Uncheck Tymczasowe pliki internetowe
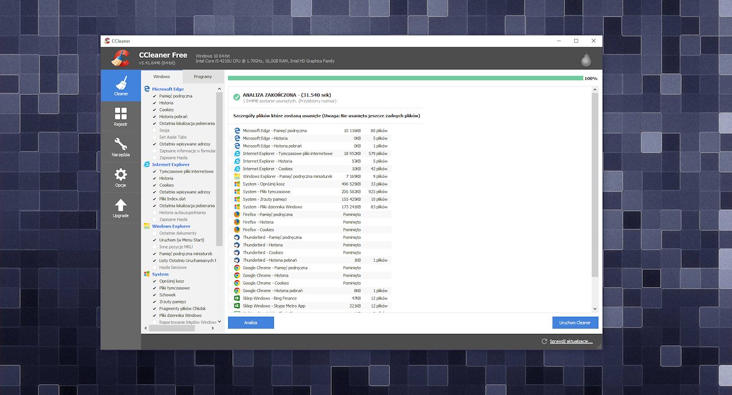The width and height of the screenshot is (732, 395). [154, 171]
